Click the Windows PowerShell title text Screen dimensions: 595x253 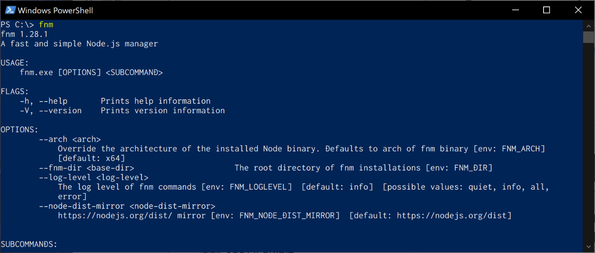click(x=55, y=10)
